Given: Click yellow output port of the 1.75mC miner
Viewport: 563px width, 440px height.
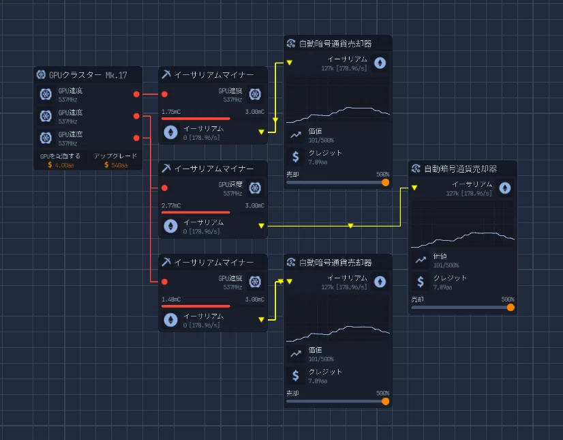Looking at the screenshot, I should (x=262, y=132).
